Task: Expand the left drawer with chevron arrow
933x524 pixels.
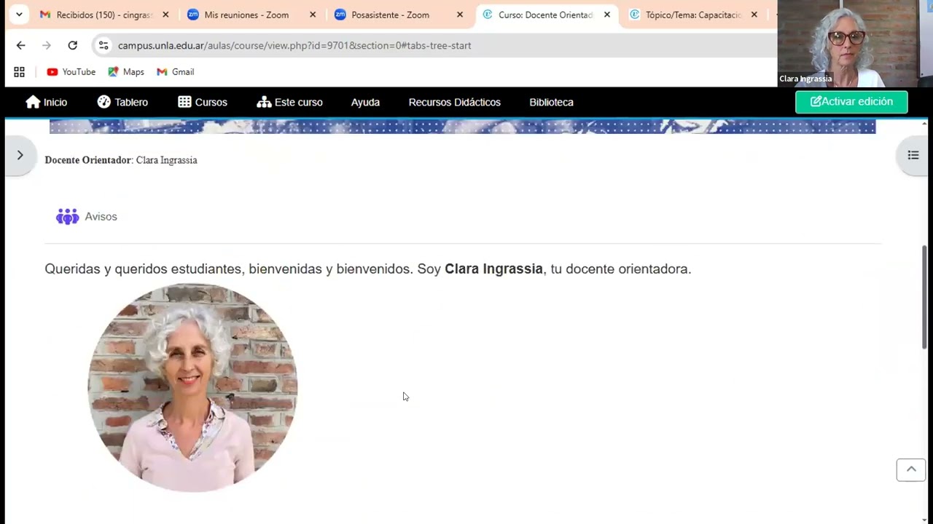Action: pos(20,155)
